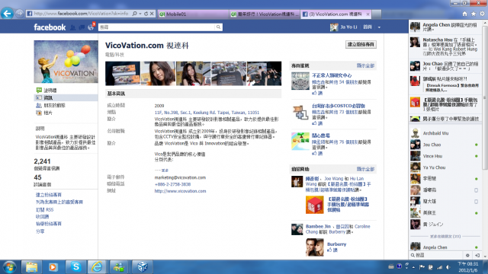Image resolution: width=488 pixels, height=274 pixels.
Task: Open the VirtualBox cube taskbar icon
Action: click(x=143, y=267)
